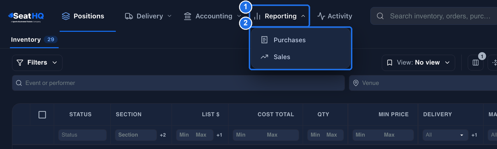The image size is (497, 149).
Task: Click the magnifier icon in global search
Action: click(380, 16)
